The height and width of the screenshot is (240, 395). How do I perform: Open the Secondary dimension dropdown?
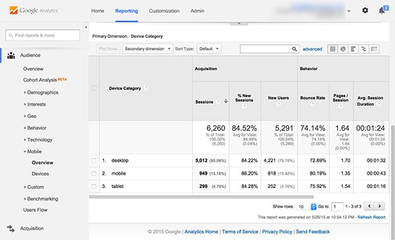coord(147,49)
